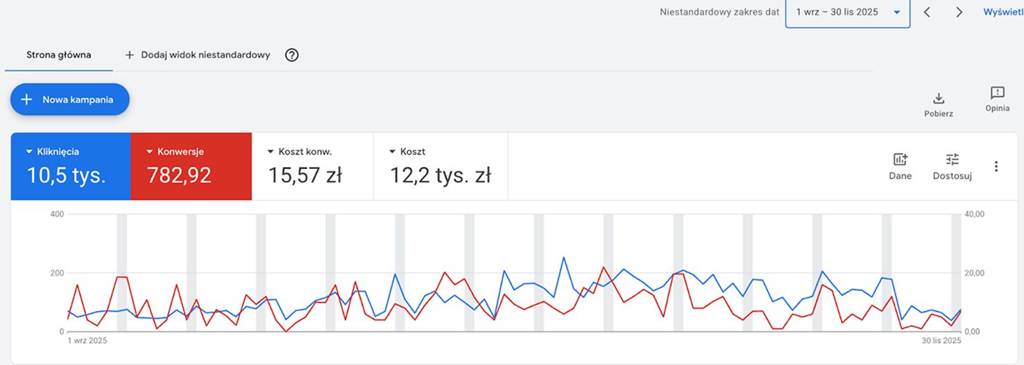Click the Wyświetl link
1024x365 pixels.
(1003, 12)
